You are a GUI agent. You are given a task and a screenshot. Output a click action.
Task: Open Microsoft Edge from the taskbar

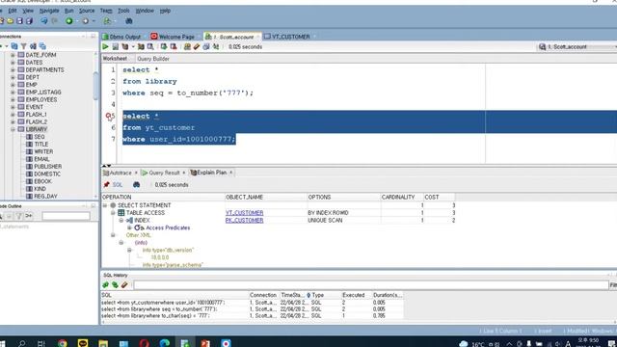click(165, 343)
